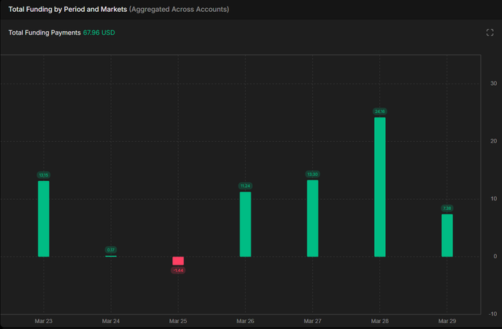Select the 13.15 value badge
The height and width of the screenshot is (329, 502).
[x=44, y=175]
